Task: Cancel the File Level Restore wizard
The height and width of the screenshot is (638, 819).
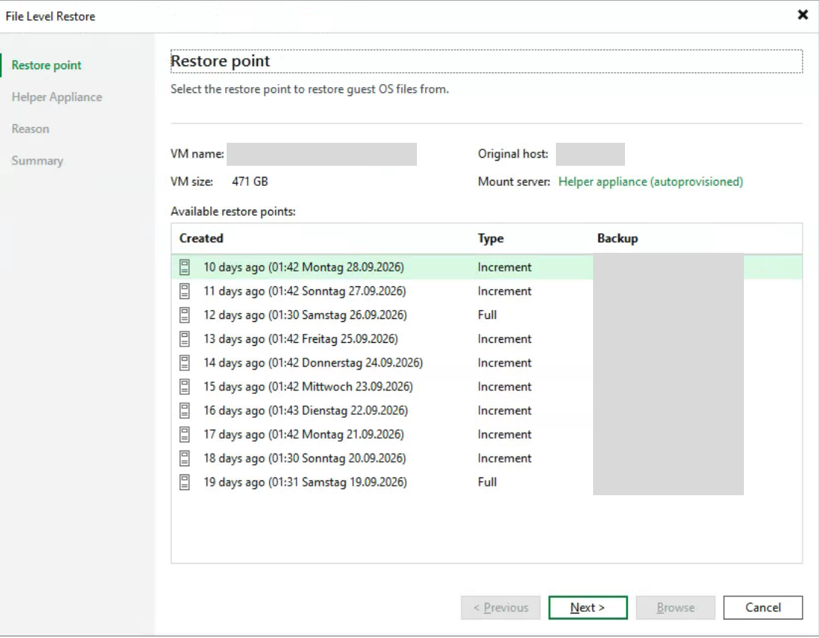Action: point(763,608)
